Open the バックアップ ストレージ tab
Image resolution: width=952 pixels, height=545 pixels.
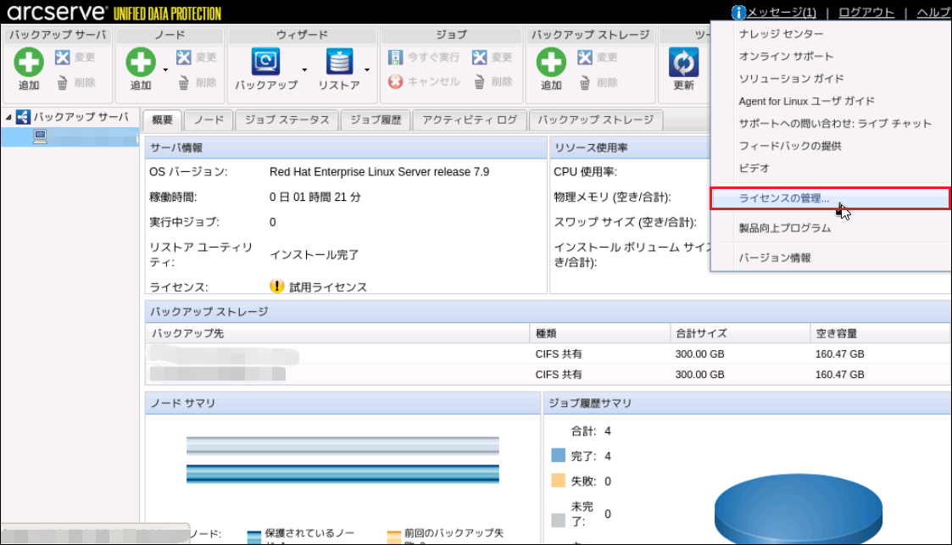coord(596,120)
